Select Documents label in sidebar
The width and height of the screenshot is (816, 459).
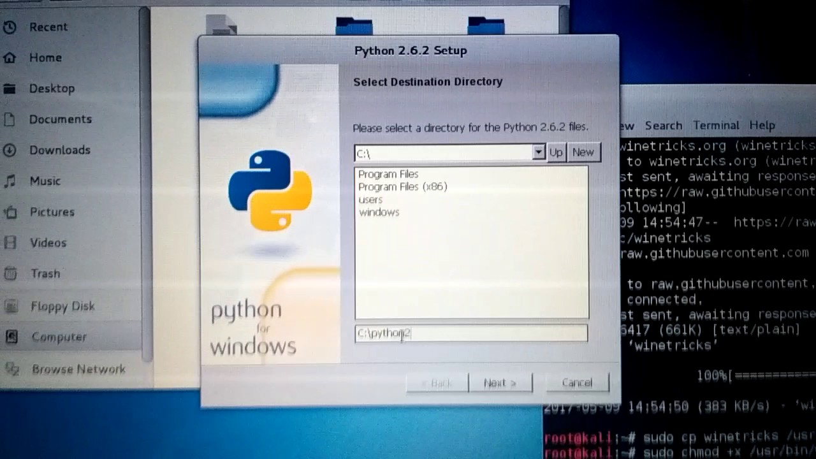coord(61,119)
